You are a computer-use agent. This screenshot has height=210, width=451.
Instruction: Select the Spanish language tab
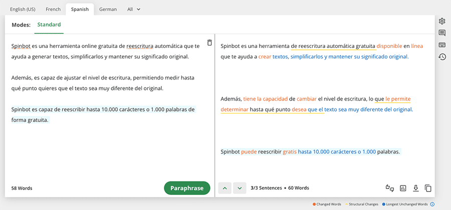80,9
